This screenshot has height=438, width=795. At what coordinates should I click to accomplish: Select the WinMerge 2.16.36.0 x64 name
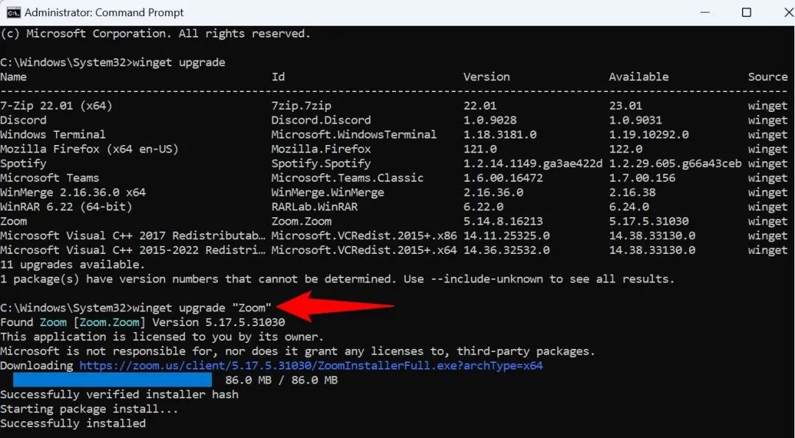coord(73,193)
